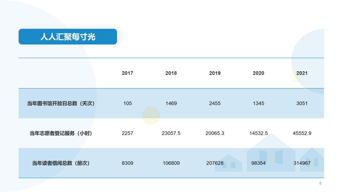Screen dimensions: 343x192
Task: Select the cell value 1345
Action: pos(258,103)
